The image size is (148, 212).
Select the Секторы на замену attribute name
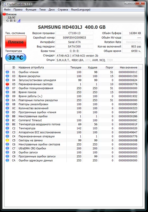tap(31, 140)
